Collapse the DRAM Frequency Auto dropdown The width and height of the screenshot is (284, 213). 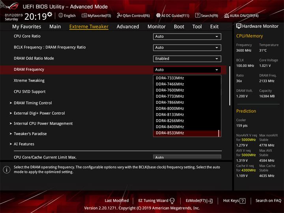[x=187, y=70]
